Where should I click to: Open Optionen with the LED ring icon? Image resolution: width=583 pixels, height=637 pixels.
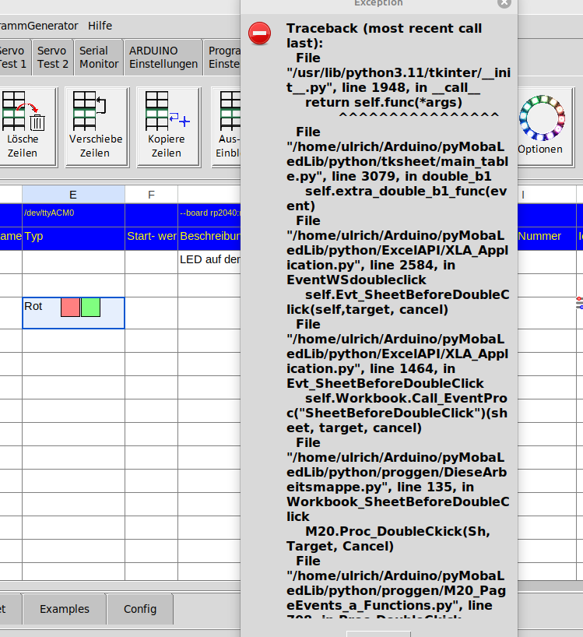tap(539, 125)
